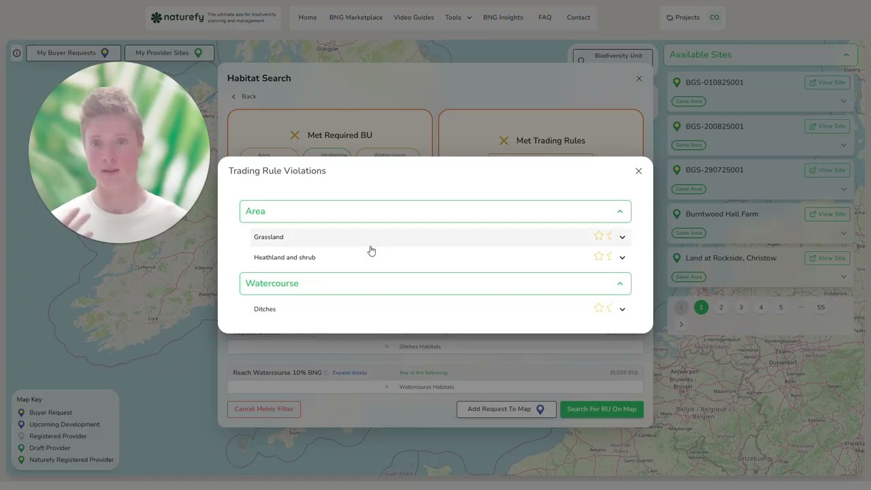The image size is (871, 490).
Task: Click the presenter webcam video bubble
Action: click(119, 152)
